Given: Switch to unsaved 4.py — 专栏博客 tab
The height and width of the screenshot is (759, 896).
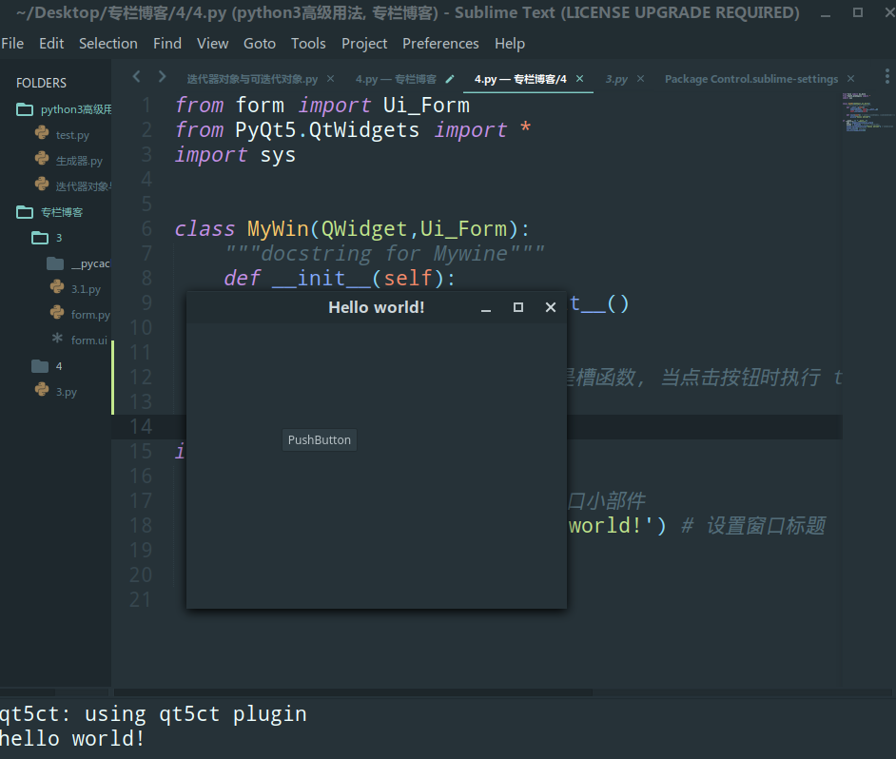Looking at the screenshot, I should [x=396, y=79].
